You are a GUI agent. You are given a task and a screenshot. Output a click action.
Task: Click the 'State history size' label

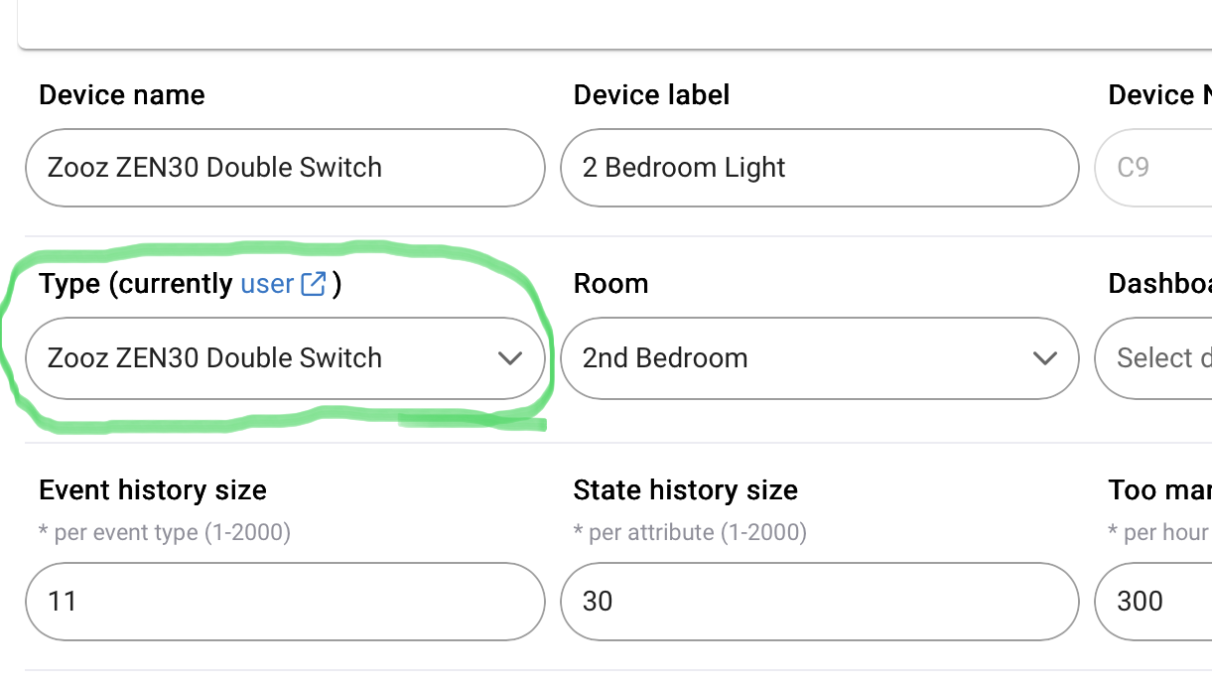point(685,490)
